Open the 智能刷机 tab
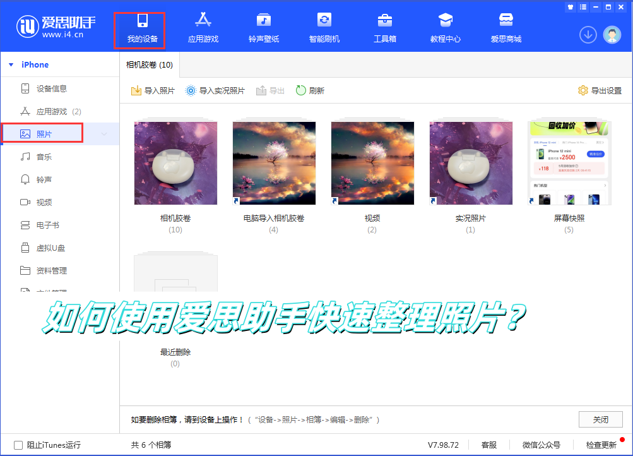633x456 pixels. point(324,28)
